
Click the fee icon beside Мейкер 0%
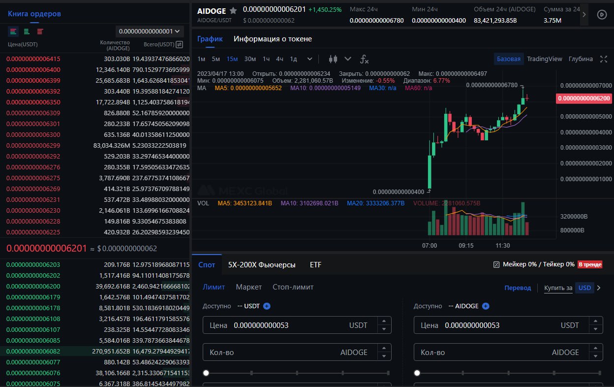point(496,264)
